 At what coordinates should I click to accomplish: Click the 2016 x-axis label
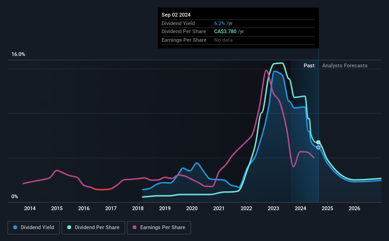84,208
